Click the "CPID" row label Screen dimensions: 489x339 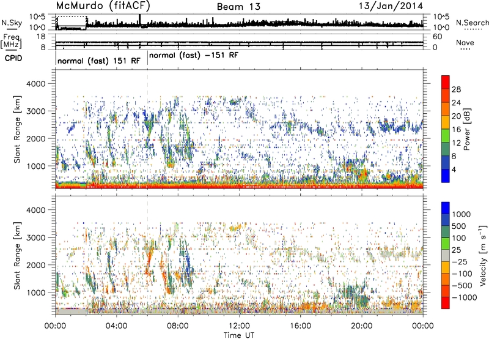point(13,58)
